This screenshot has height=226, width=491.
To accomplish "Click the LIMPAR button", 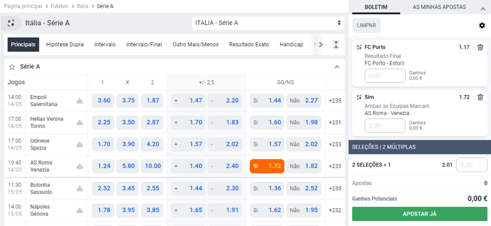I will 366,25.
